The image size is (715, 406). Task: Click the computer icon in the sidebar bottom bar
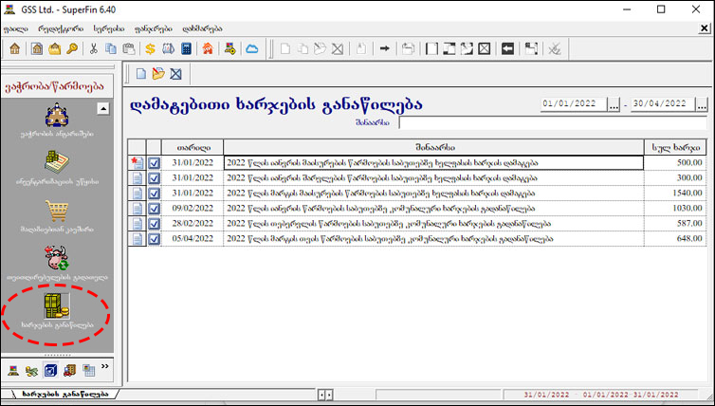(13, 370)
